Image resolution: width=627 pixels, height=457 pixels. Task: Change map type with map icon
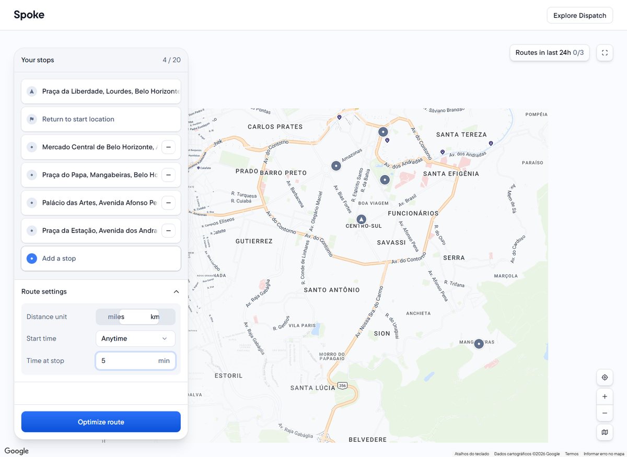[605, 432]
